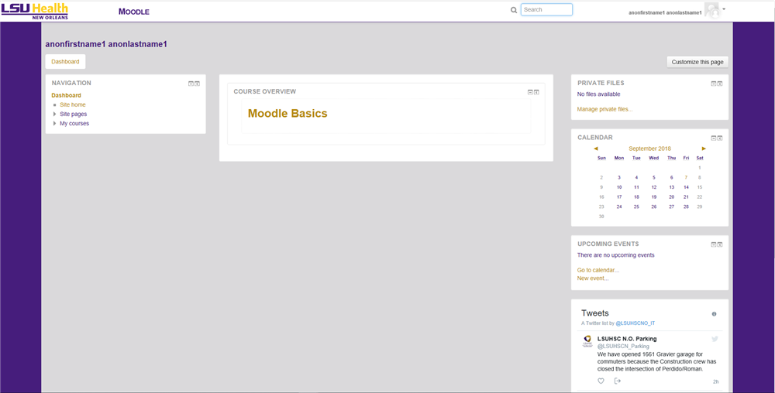Open My courses navigation item

tap(74, 123)
